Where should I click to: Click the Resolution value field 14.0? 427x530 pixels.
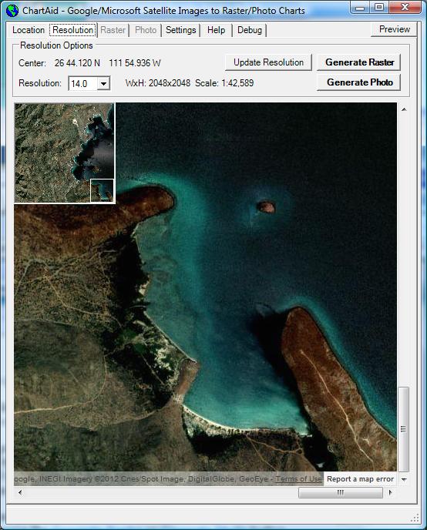(x=82, y=83)
